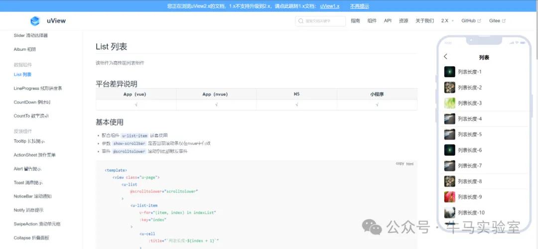Screen dimensions: 538x249
Task: Click thumbnail for 列表长度-10
Action: tap(449, 212)
